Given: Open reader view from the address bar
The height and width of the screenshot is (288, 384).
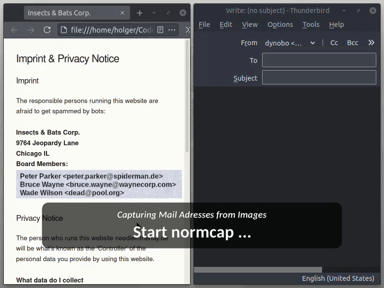Looking at the screenshot, I should 160,30.
